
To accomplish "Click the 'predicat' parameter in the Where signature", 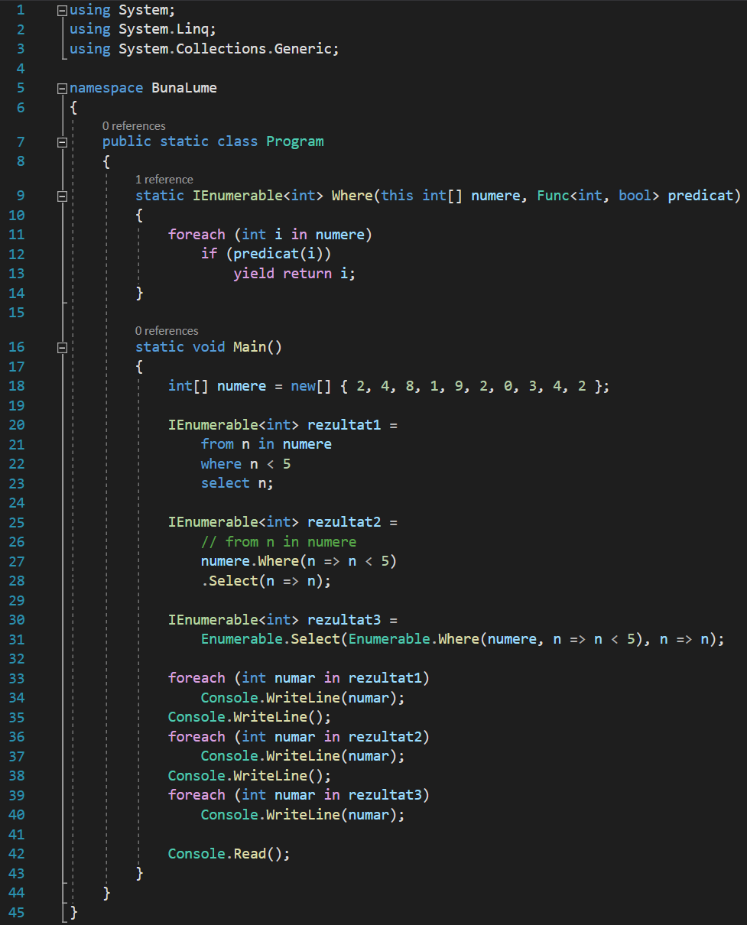I will [703, 196].
